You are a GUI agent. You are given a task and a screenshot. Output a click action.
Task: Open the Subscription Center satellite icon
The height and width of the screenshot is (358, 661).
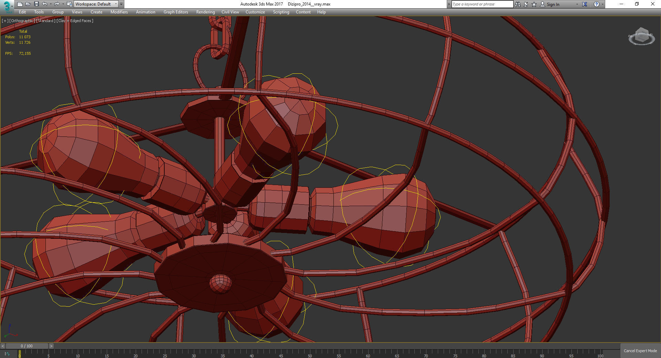point(526,4)
